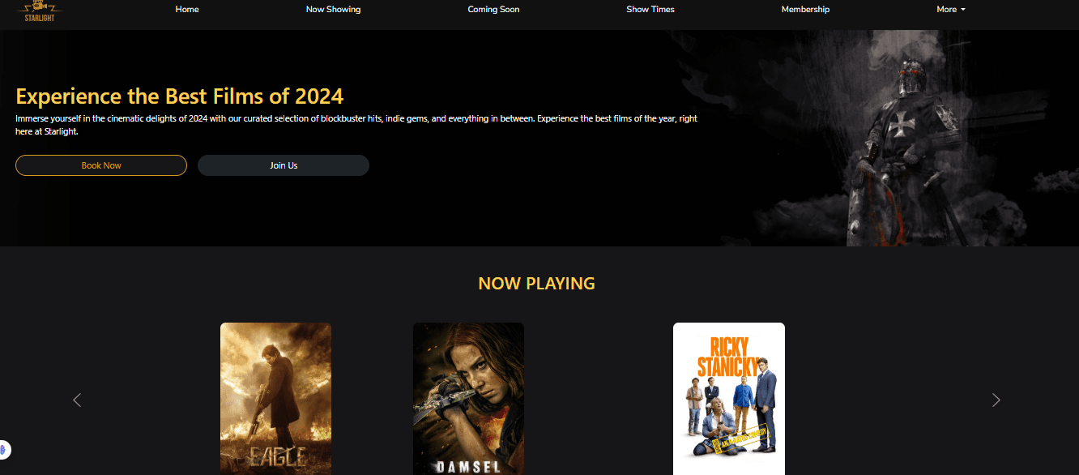The height and width of the screenshot is (475, 1079).
Task: Go to the Home page
Action: [187, 10]
